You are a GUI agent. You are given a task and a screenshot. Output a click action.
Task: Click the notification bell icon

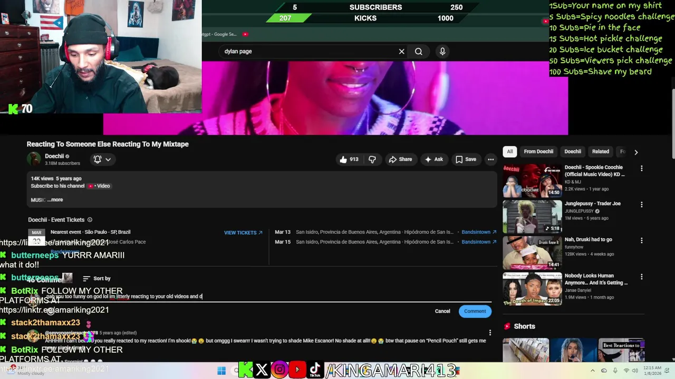coord(98,159)
